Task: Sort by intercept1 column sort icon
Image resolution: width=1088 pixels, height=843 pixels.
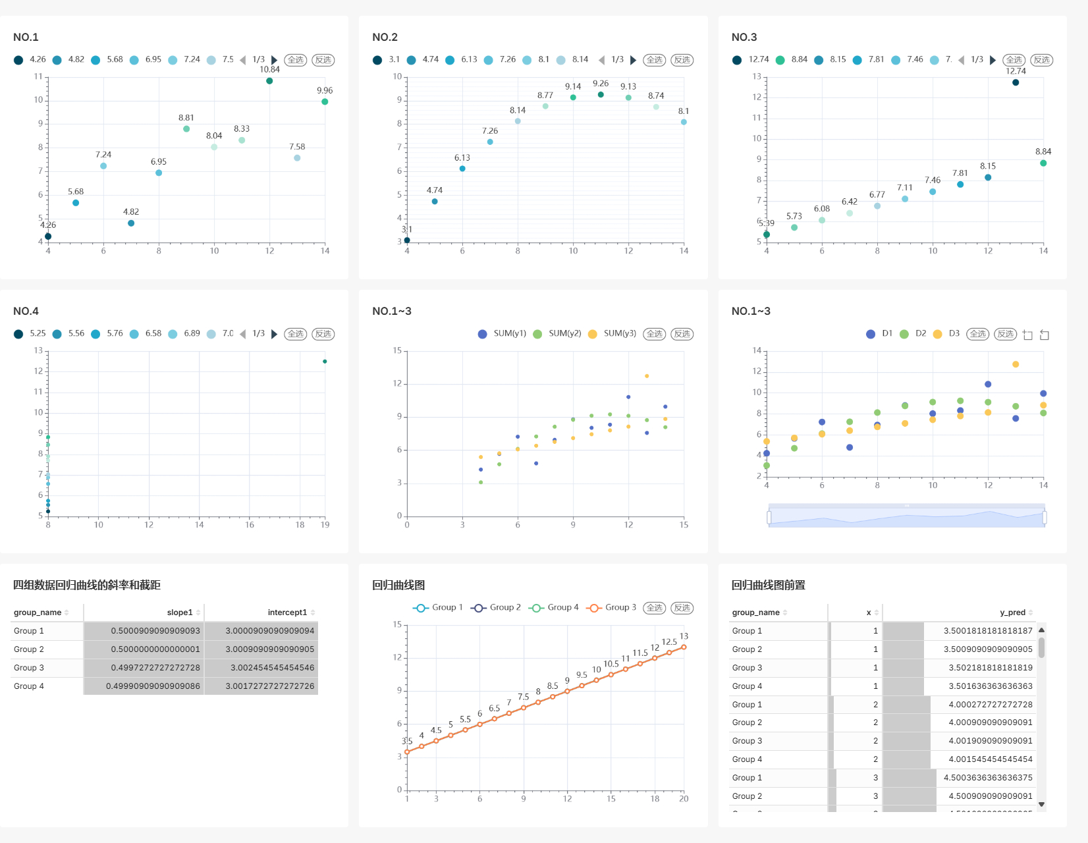Action: coord(313,612)
